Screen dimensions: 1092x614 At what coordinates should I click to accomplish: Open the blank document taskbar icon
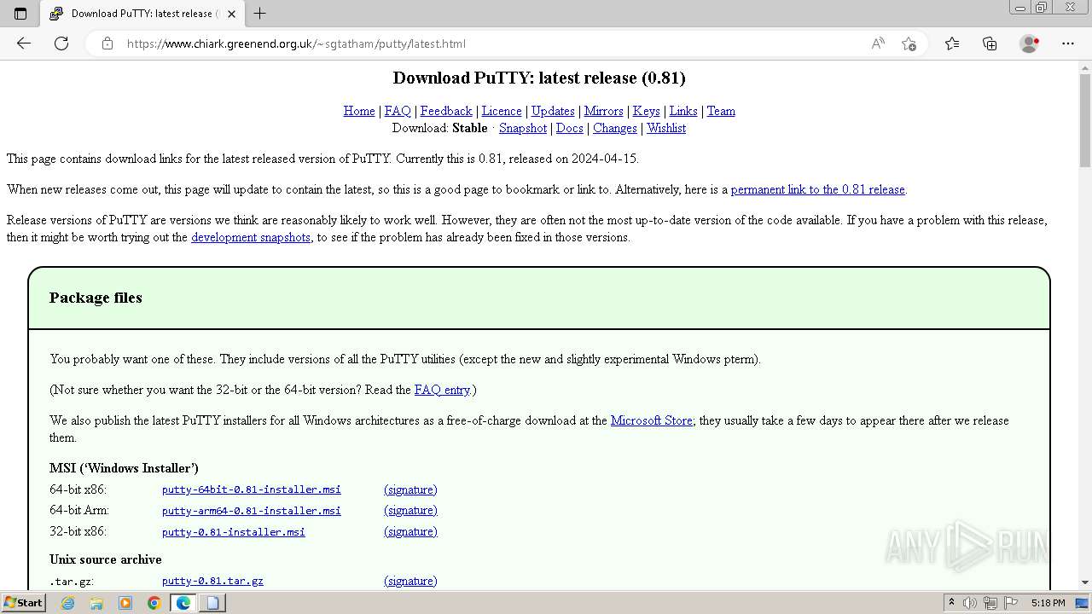click(x=212, y=603)
